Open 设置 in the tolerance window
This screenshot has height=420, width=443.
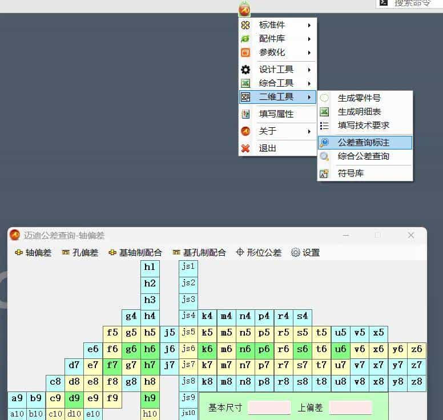[305, 252]
